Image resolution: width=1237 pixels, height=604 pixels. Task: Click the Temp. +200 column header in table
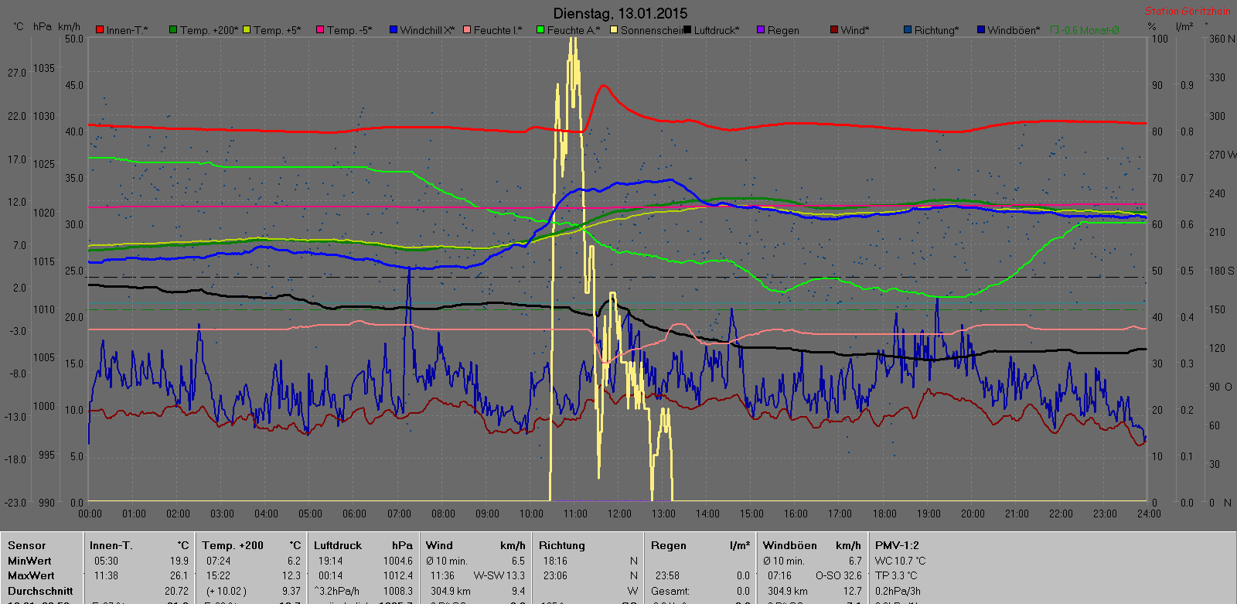(x=233, y=545)
